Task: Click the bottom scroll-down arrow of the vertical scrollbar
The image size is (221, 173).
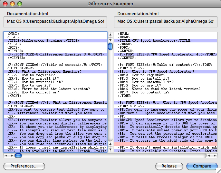Action: pyautogui.click(x=110, y=149)
